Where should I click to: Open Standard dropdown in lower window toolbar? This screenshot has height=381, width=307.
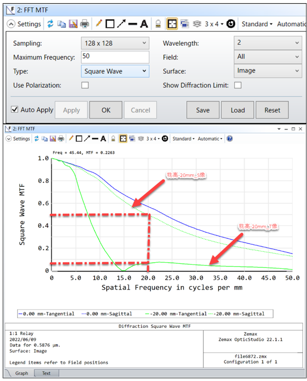(184, 139)
